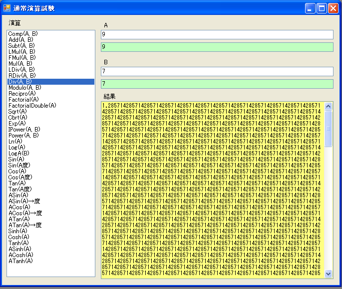Click the green A parsed value field
Image resolution: width=342 pixels, height=289 pixels.
click(217, 47)
